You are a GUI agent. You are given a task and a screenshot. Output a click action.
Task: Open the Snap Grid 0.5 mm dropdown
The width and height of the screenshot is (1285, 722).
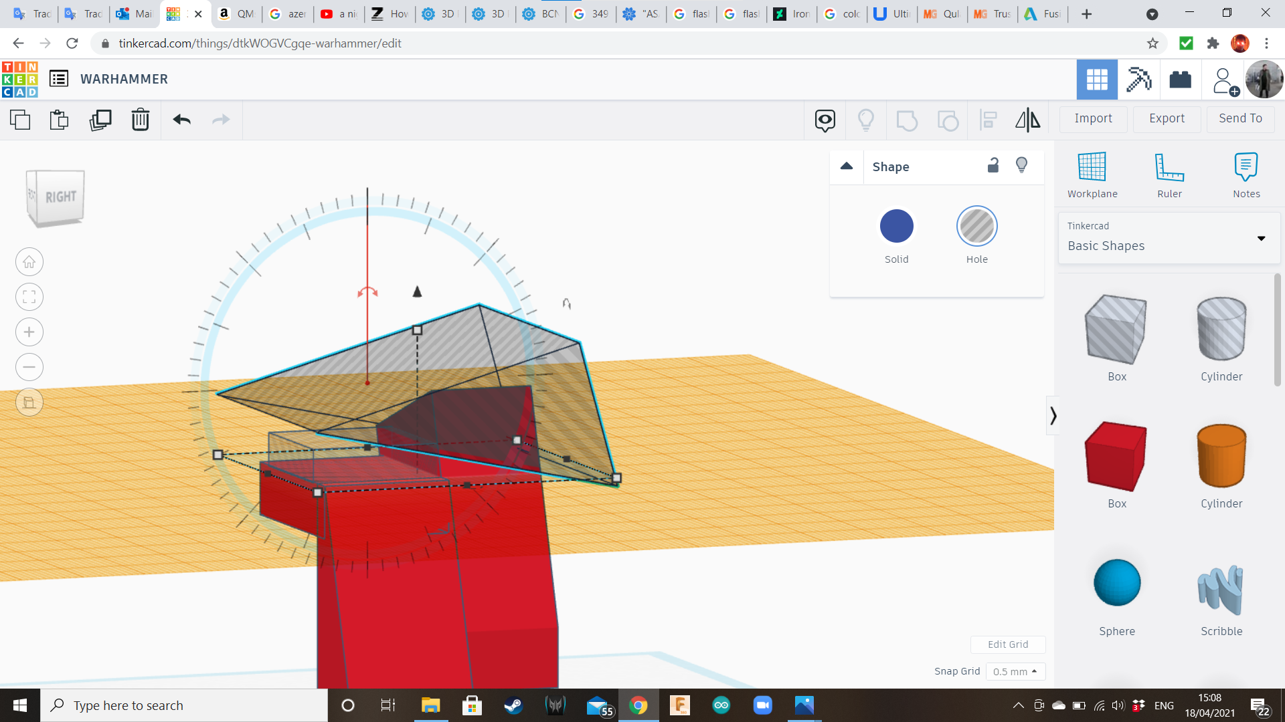1015,671
